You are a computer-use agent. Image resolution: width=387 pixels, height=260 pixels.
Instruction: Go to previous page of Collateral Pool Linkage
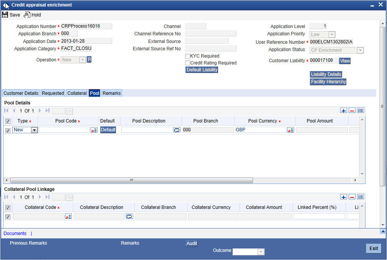tap(14, 197)
